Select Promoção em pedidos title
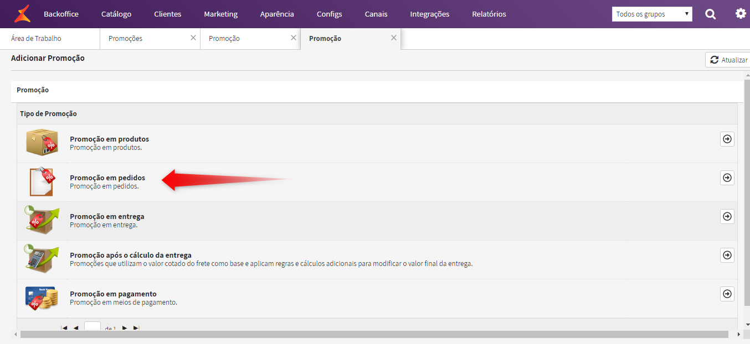The width and height of the screenshot is (750, 344). pyautogui.click(x=107, y=178)
